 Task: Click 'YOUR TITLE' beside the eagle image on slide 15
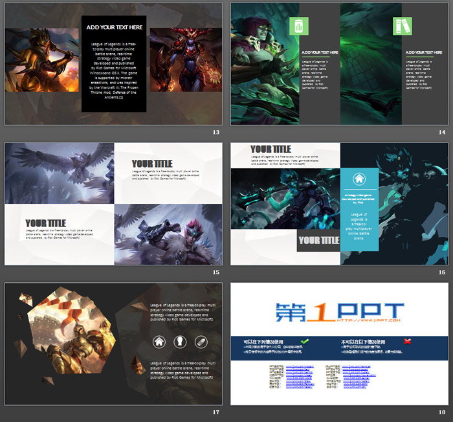[152, 164]
